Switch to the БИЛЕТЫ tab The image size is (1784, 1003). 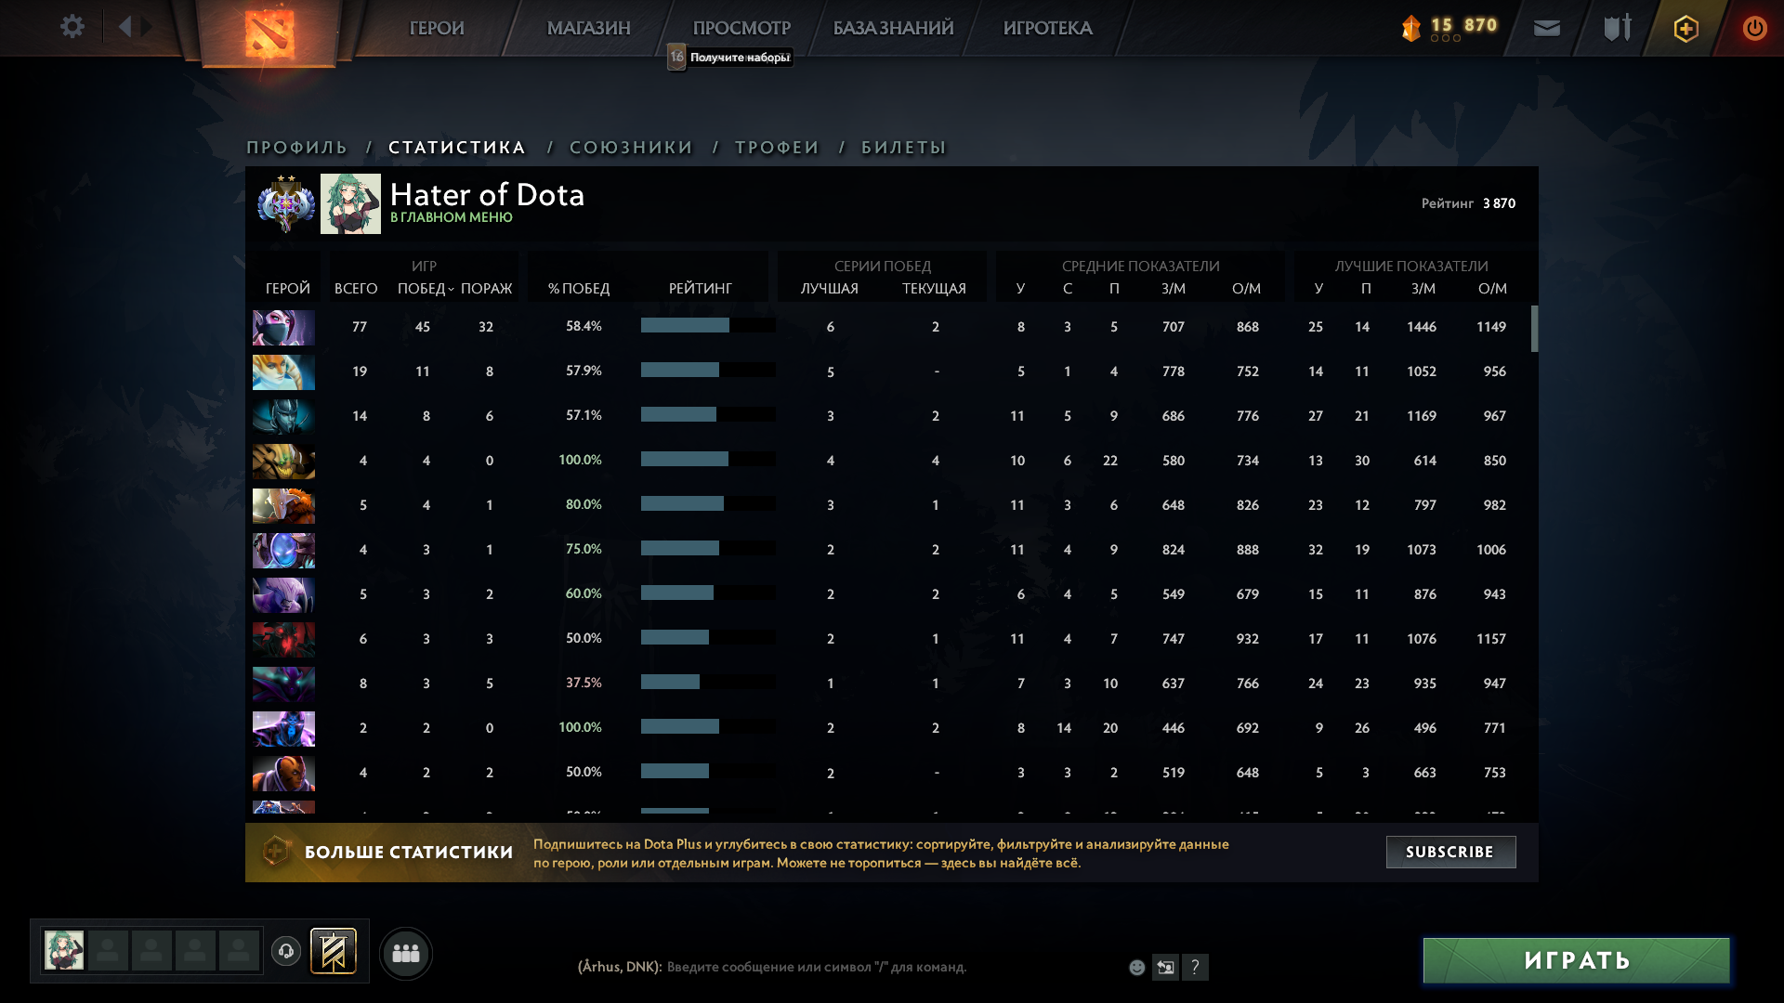click(904, 148)
